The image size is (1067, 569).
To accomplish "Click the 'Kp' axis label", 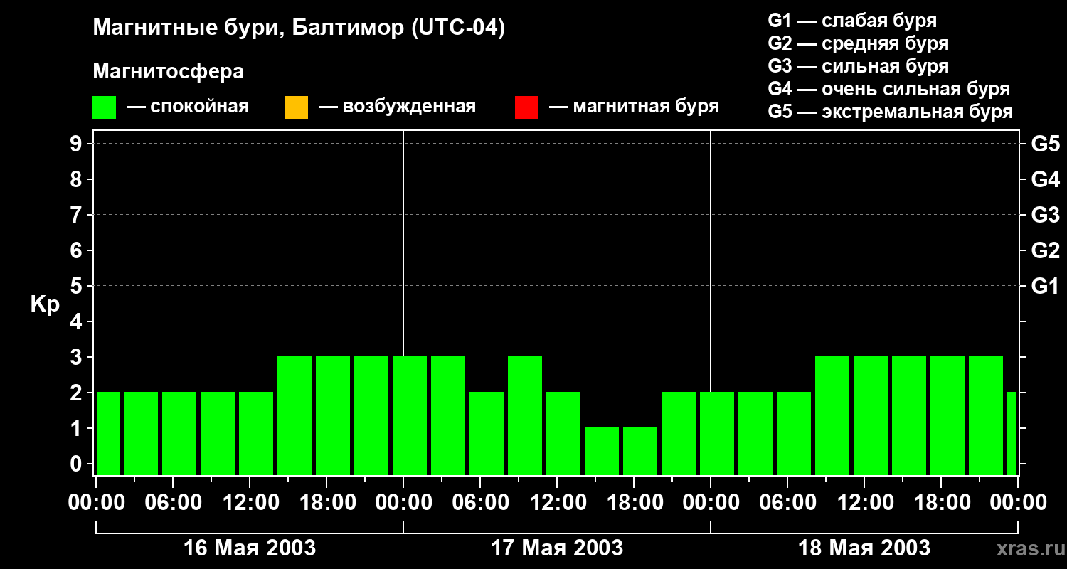I will coord(45,304).
